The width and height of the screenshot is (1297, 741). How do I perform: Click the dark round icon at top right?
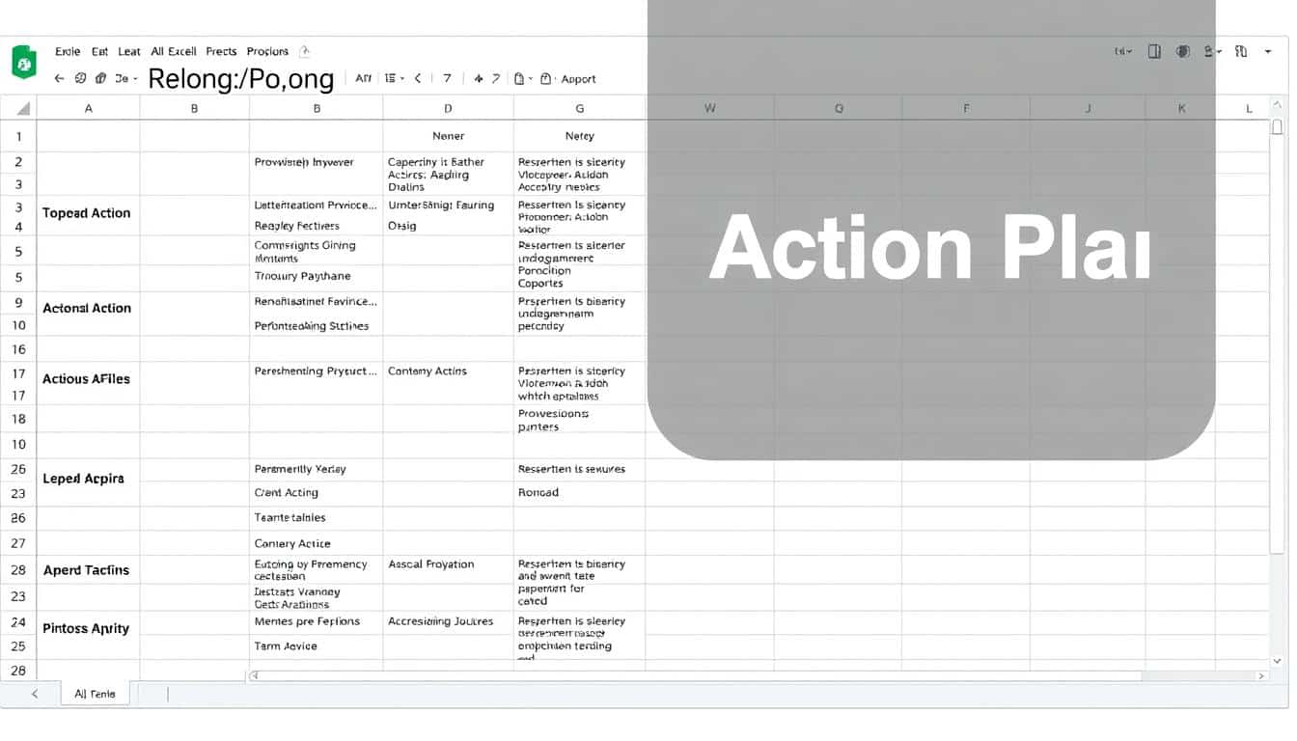click(x=1183, y=51)
